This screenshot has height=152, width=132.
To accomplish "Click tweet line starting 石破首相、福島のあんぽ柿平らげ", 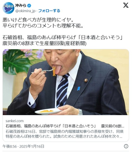I will pyautogui.click(x=63, y=37).
